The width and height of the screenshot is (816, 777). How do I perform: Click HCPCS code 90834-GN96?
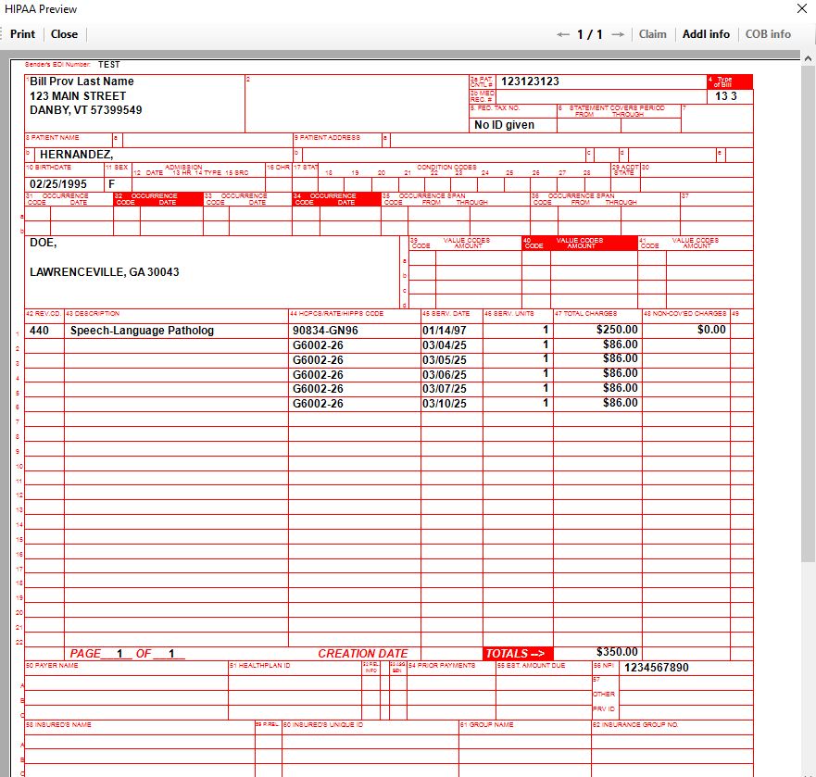pyautogui.click(x=325, y=331)
